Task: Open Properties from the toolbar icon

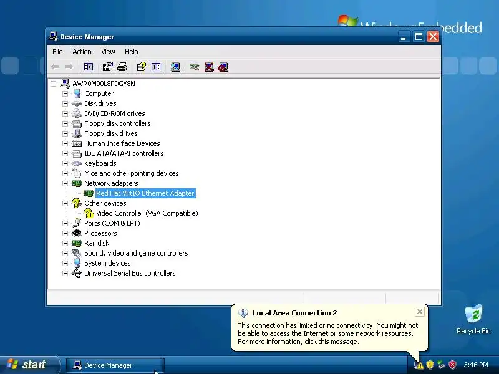Action: pos(107,67)
